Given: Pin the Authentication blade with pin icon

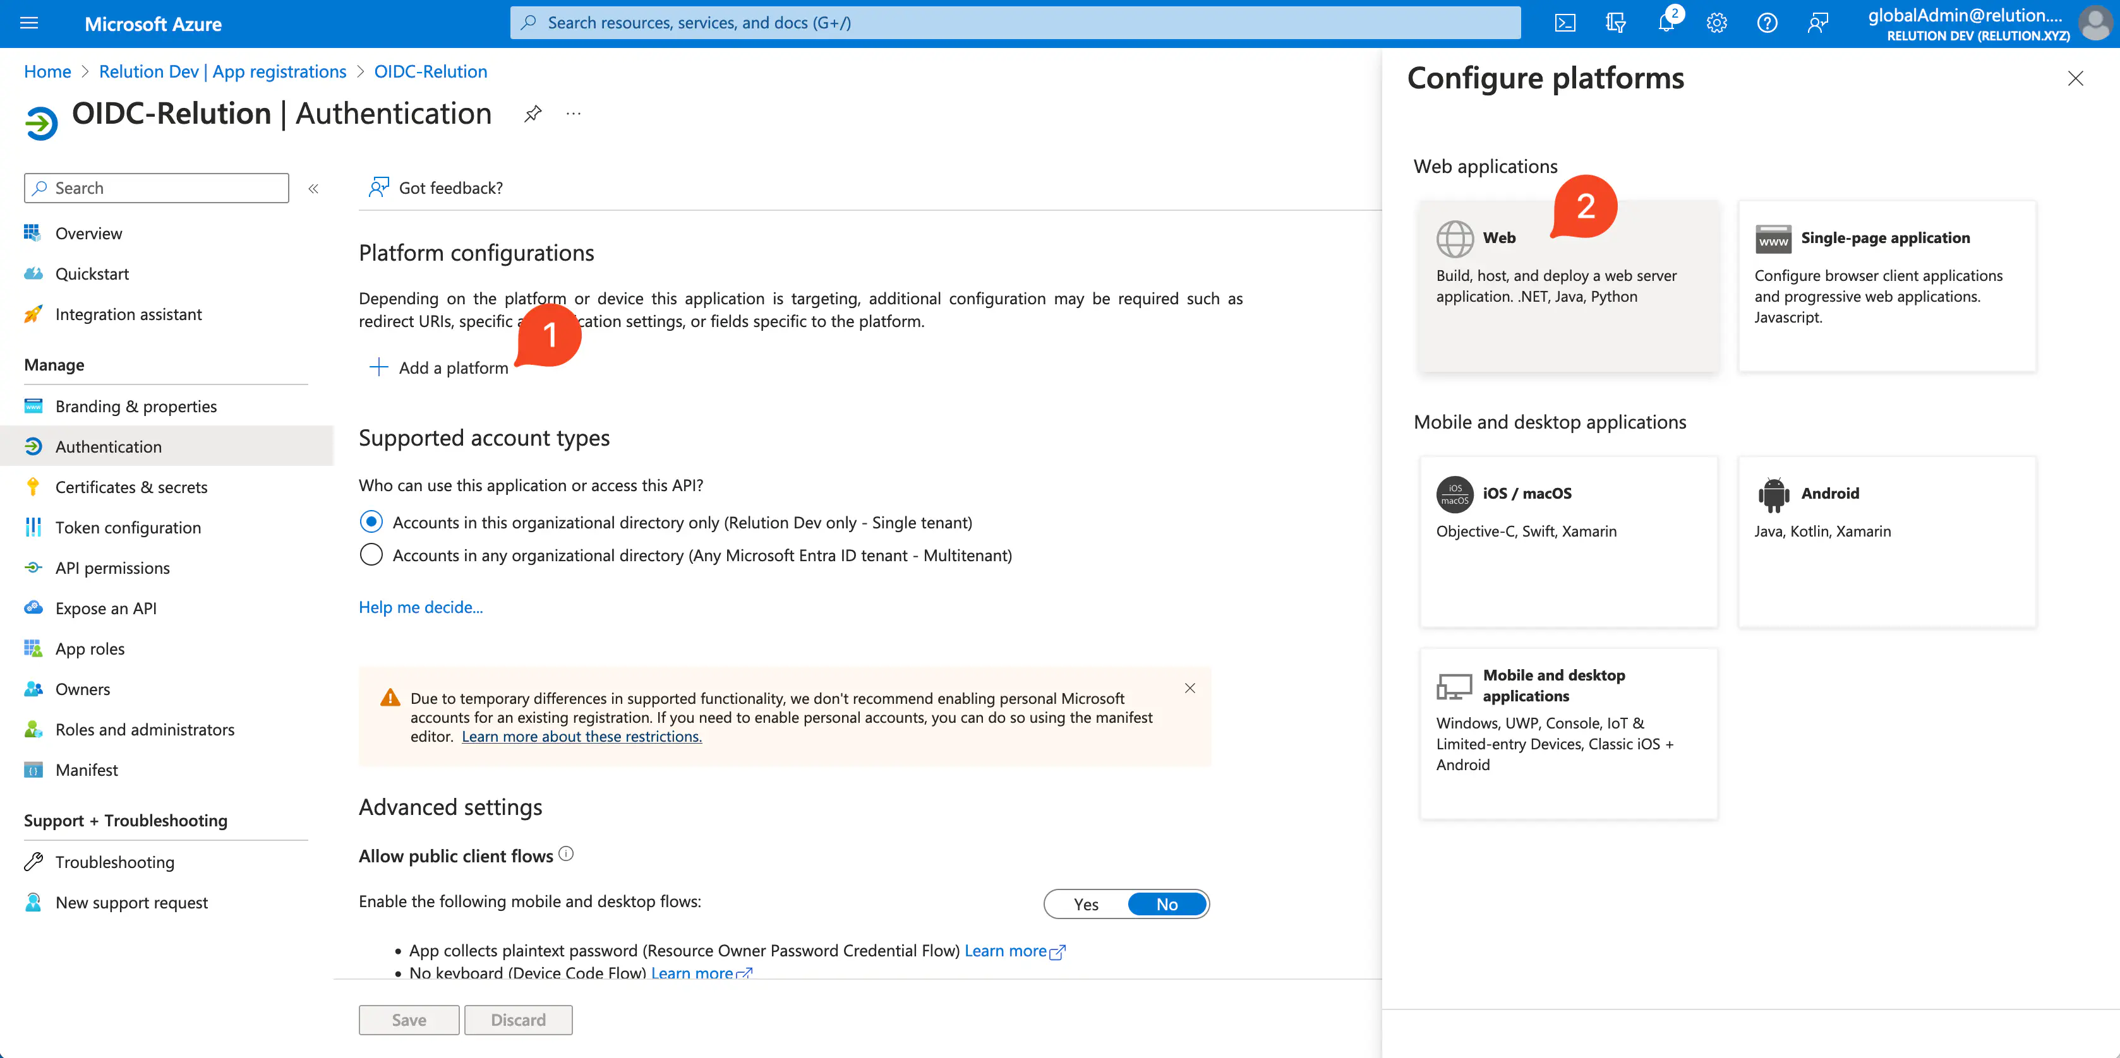Looking at the screenshot, I should pyautogui.click(x=533, y=114).
